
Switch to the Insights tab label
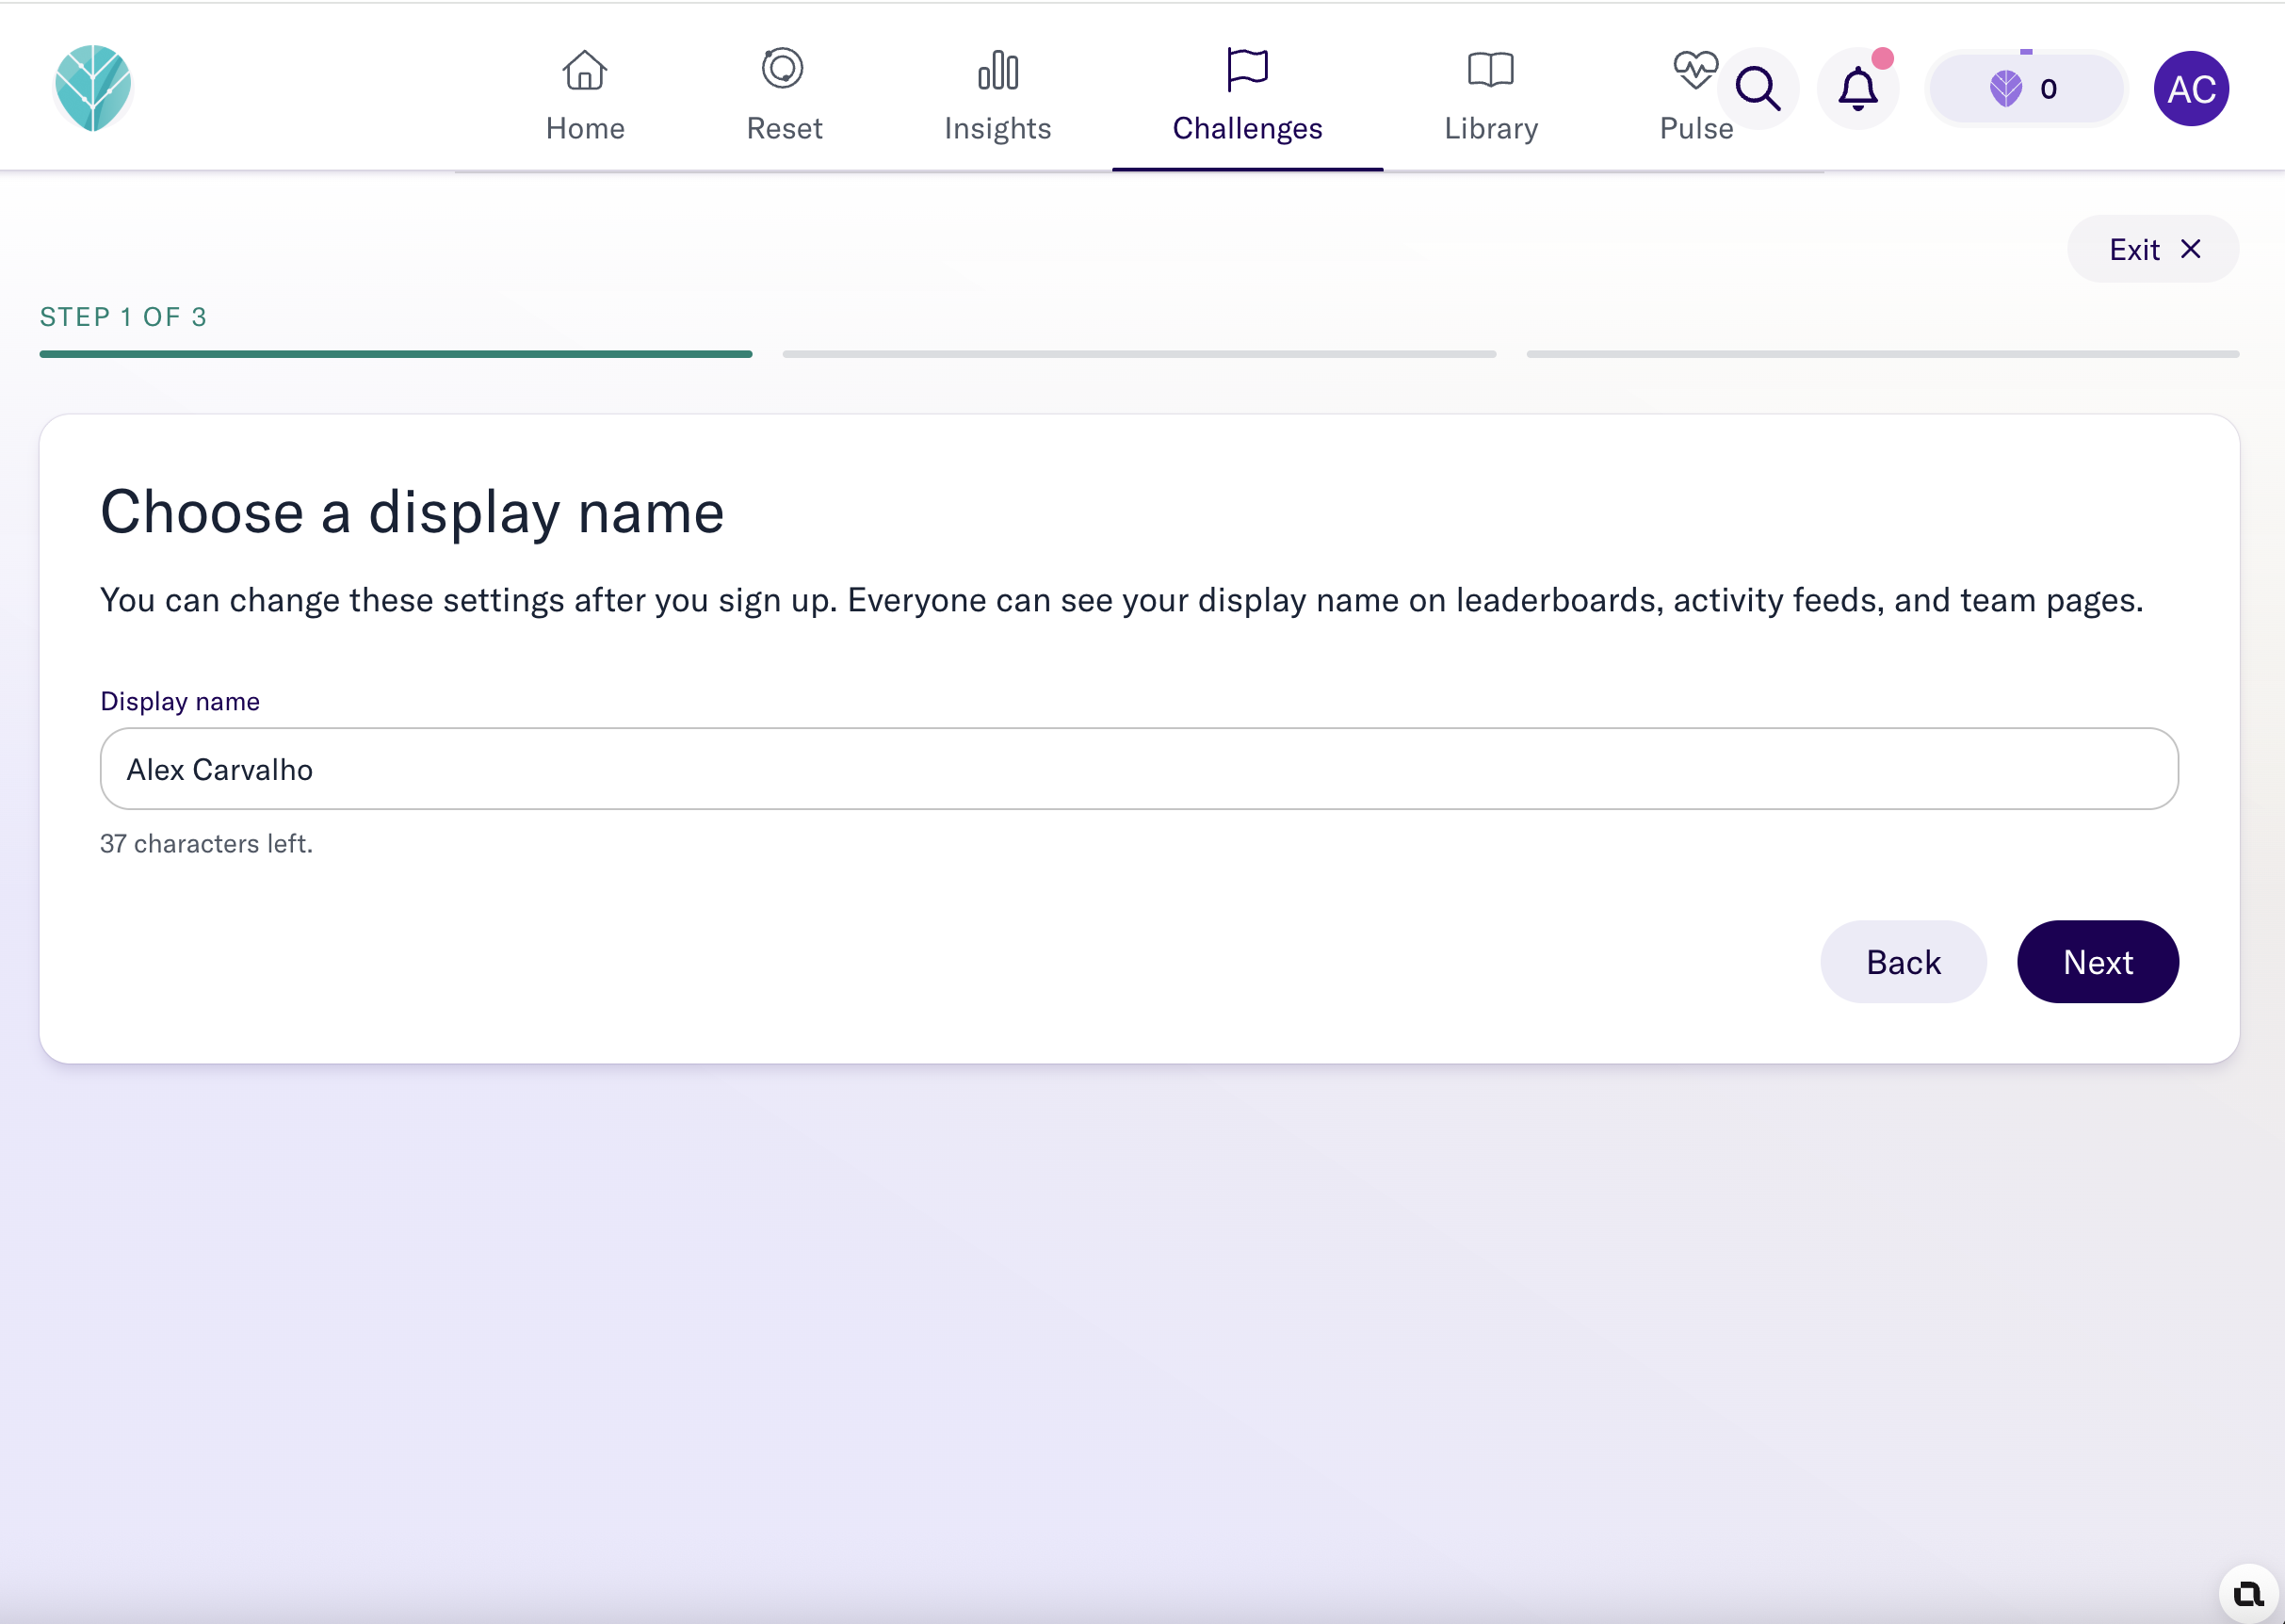click(x=998, y=129)
